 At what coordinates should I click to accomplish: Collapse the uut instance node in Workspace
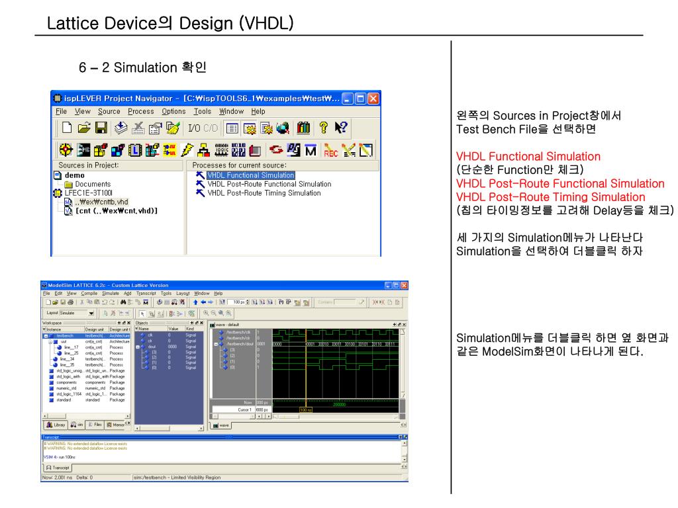(50, 342)
